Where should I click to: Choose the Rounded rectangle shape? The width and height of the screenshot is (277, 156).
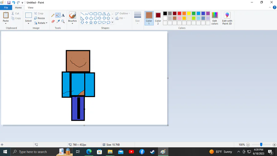(100, 14)
